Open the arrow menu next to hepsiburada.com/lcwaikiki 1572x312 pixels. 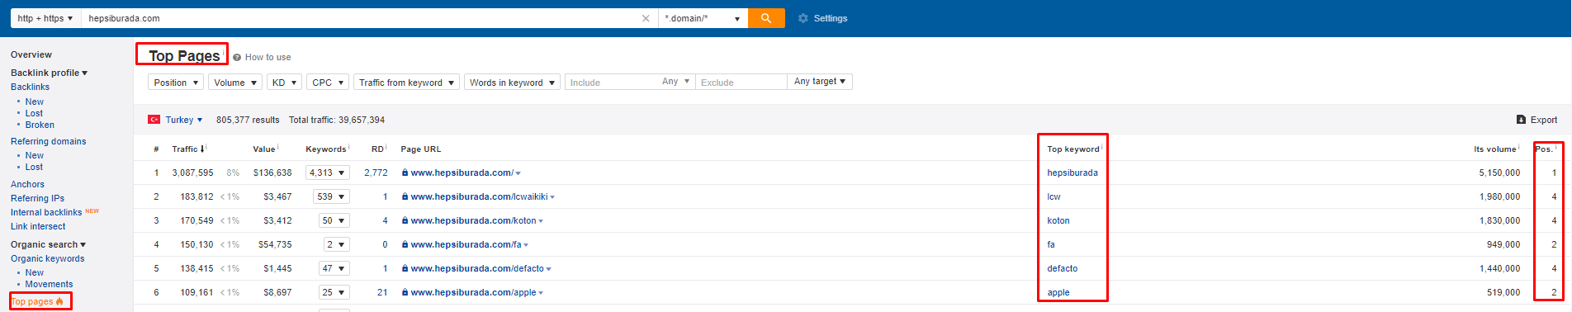(552, 197)
